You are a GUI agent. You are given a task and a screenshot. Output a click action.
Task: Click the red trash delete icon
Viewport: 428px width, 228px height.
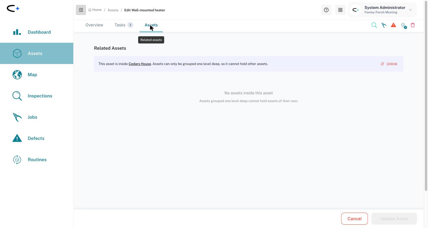[x=413, y=25]
